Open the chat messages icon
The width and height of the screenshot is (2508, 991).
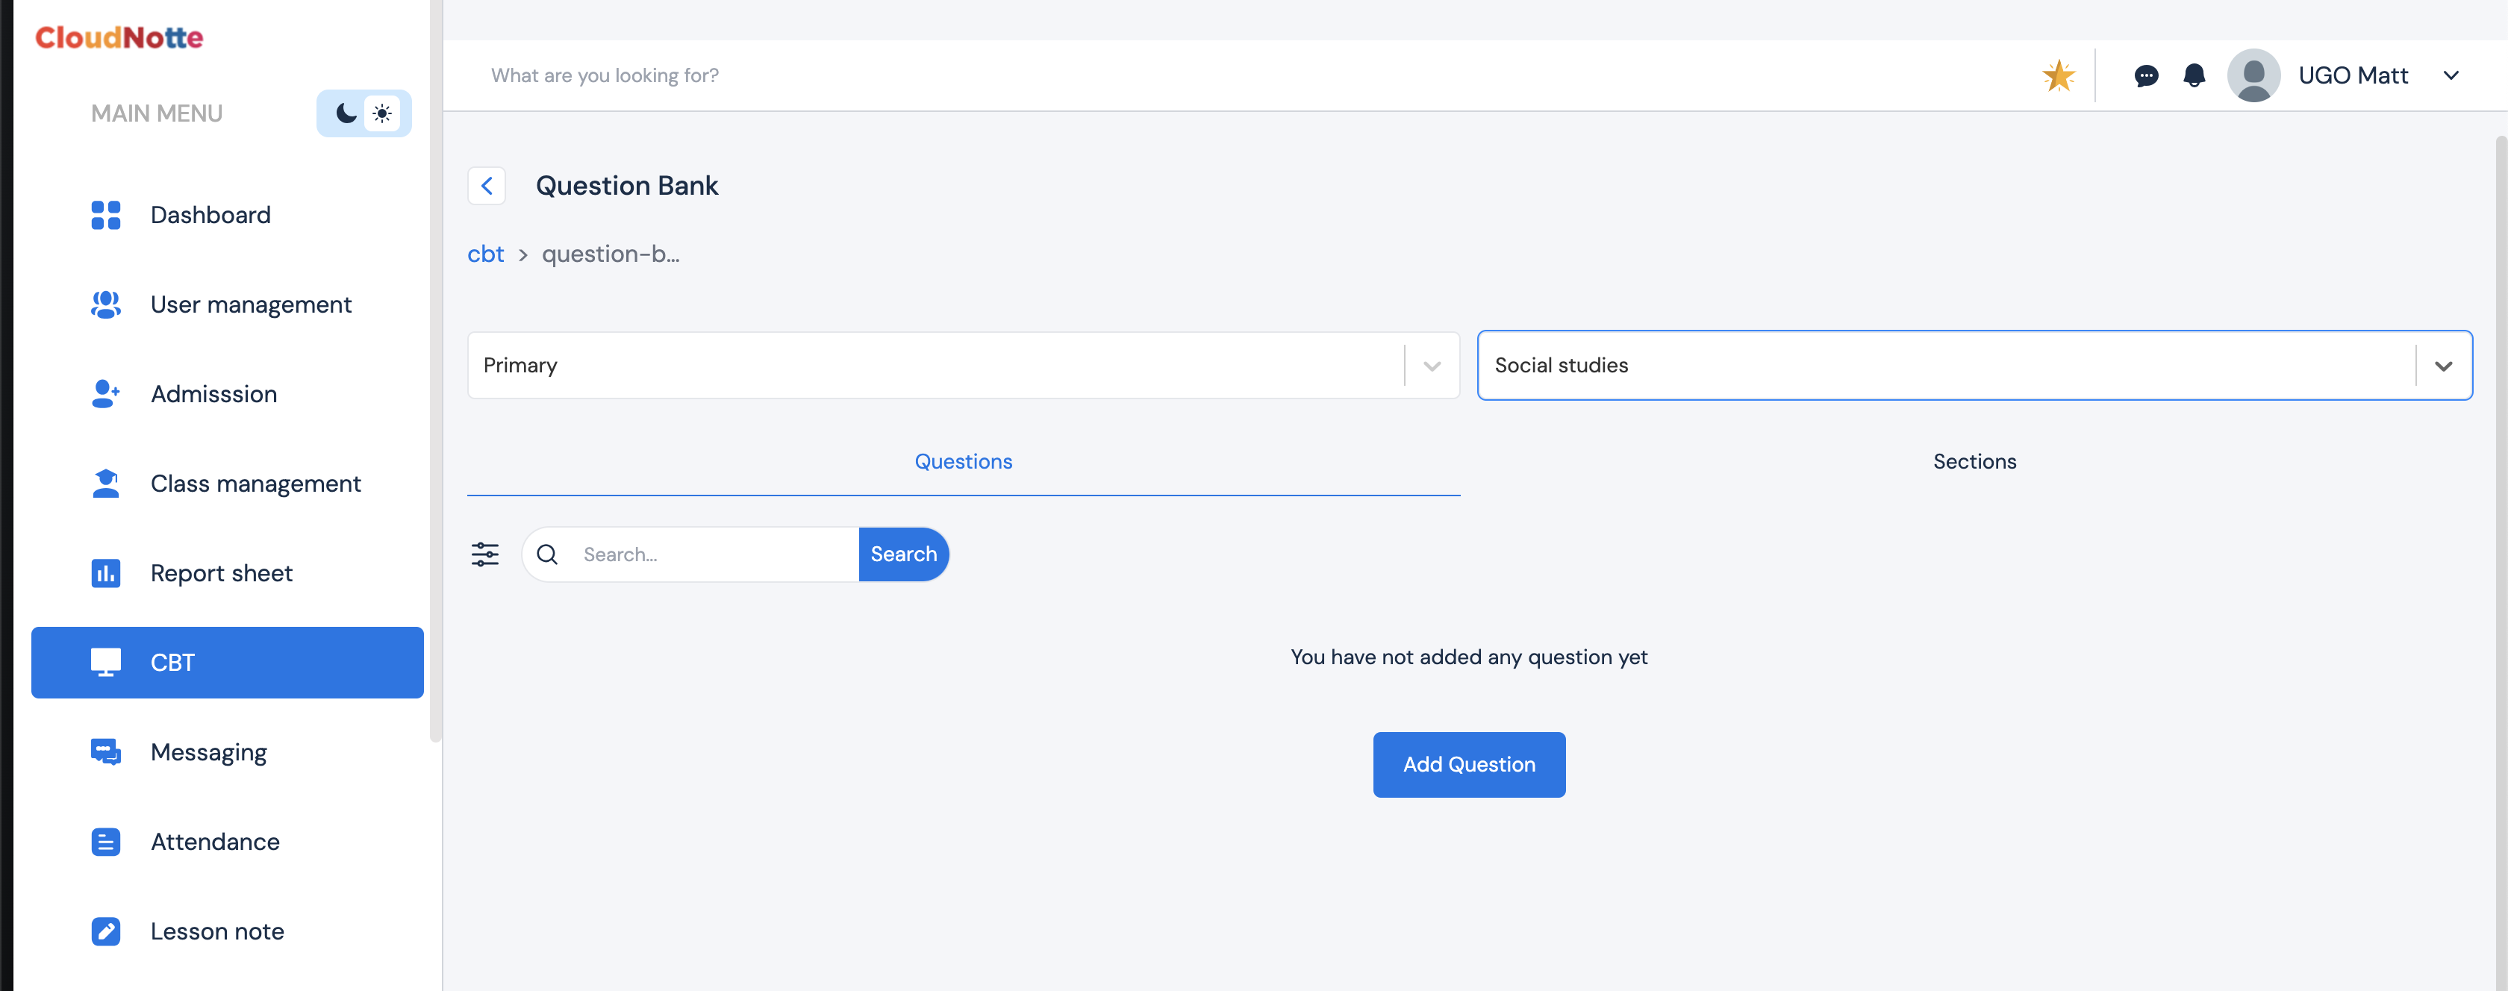click(2146, 75)
